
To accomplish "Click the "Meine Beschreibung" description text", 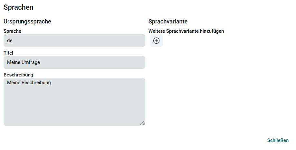I will 29,83.
